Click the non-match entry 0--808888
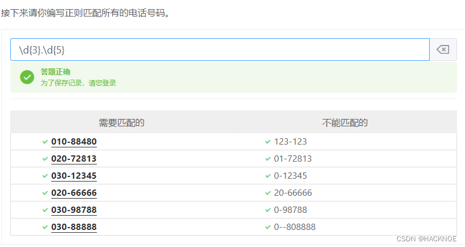Image resolution: width=465 pixels, height=247 pixels. (x=295, y=227)
